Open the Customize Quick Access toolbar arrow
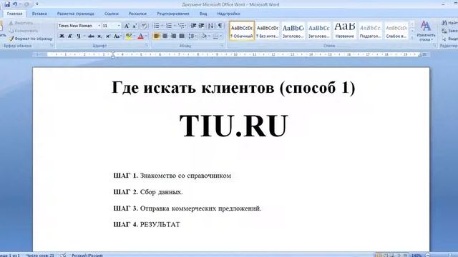 tap(37, 4)
